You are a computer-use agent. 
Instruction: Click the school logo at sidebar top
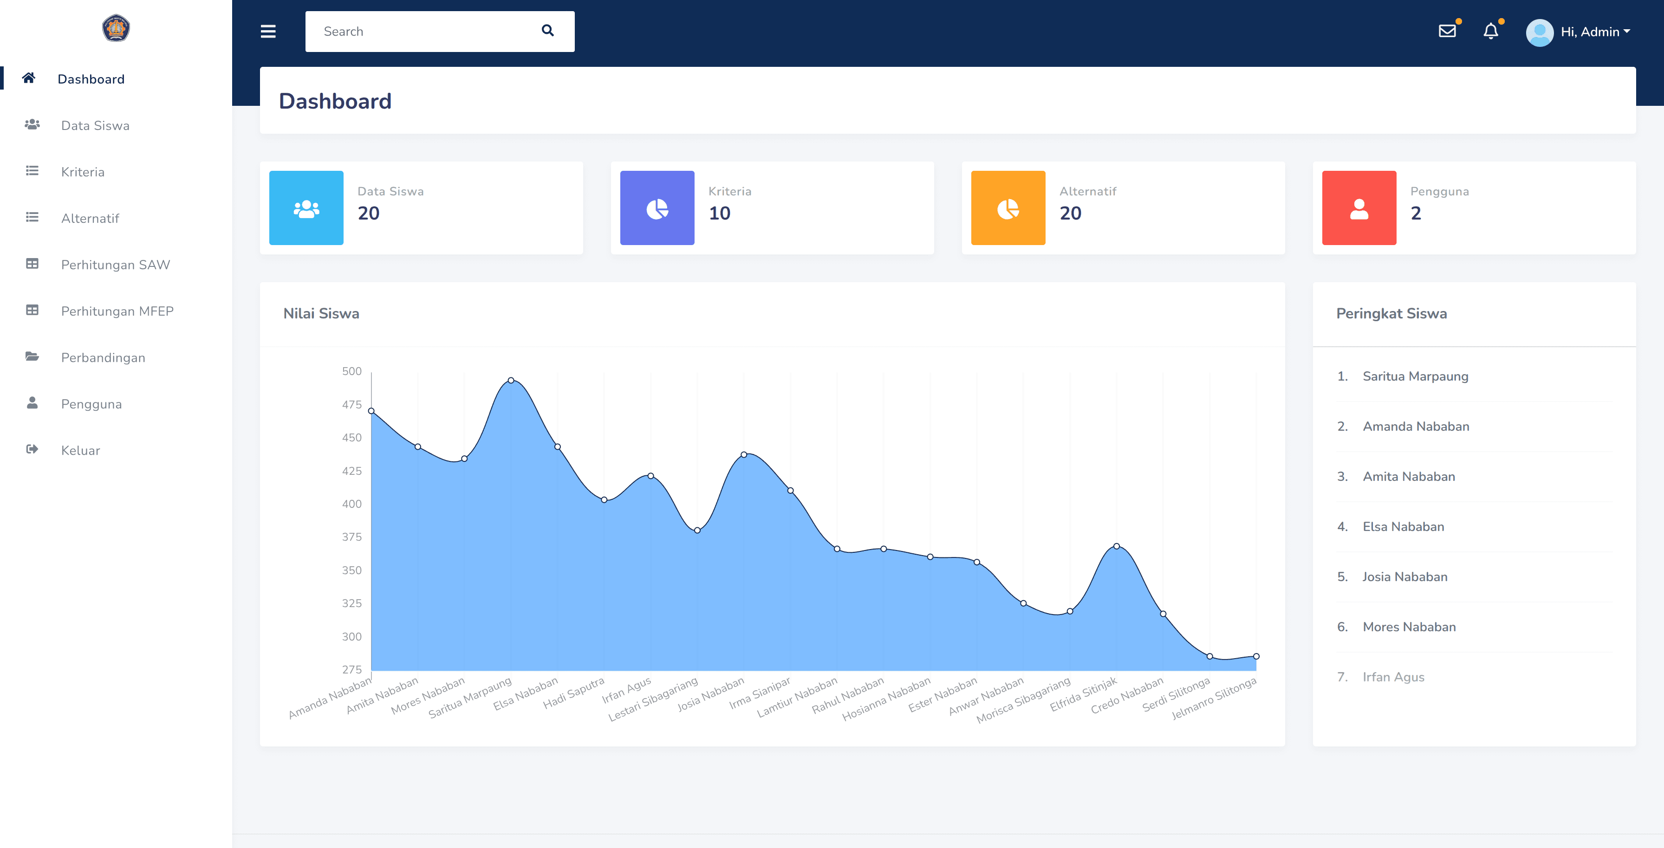pos(116,28)
